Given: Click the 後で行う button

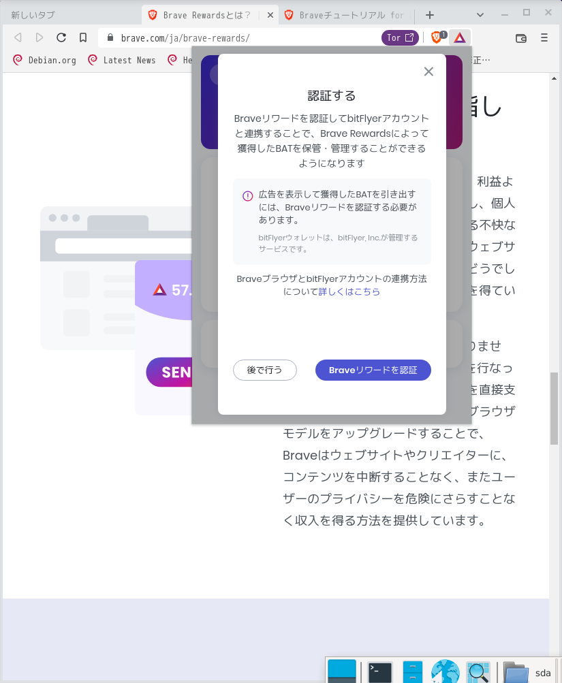Looking at the screenshot, I should 265,370.
